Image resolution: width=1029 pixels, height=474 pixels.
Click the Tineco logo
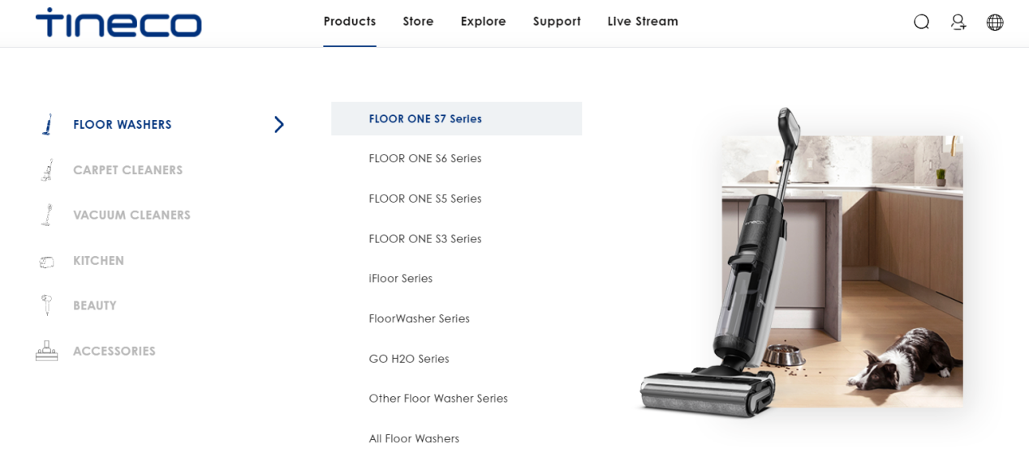(x=118, y=23)
